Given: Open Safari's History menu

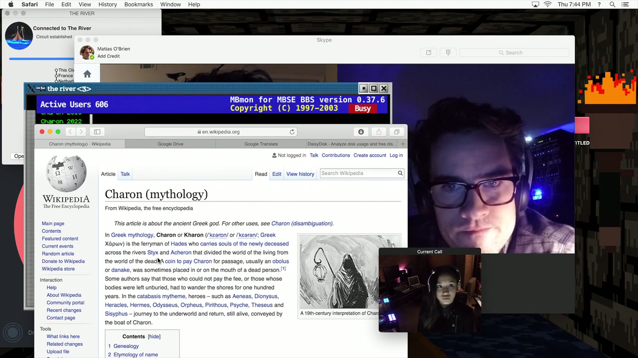Looking at the screenshot, I should click(x=108, y=4).
